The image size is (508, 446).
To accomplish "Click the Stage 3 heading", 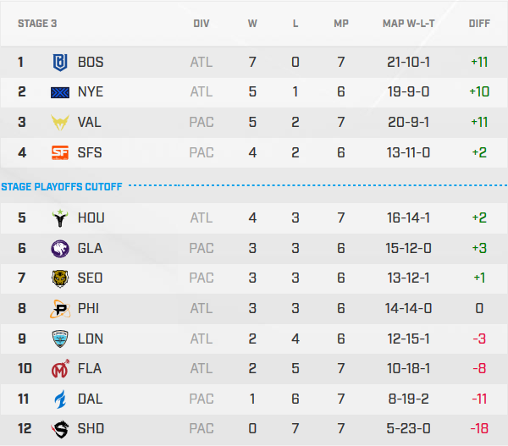I will tap(37, 24).
